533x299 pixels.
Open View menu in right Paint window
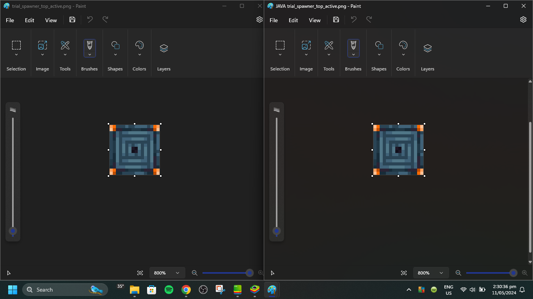click(314, 20)
